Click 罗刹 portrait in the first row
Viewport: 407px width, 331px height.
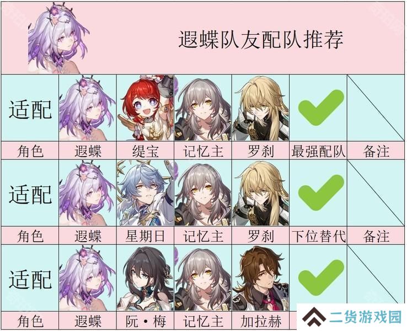click(x=261, y=108)
